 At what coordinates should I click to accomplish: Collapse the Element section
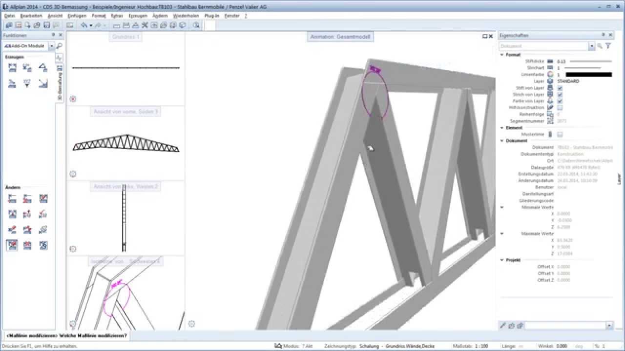click(x=502, y=128)
